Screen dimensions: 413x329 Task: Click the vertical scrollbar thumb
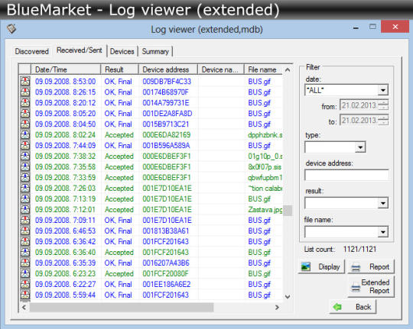click(x=288, y=211)
